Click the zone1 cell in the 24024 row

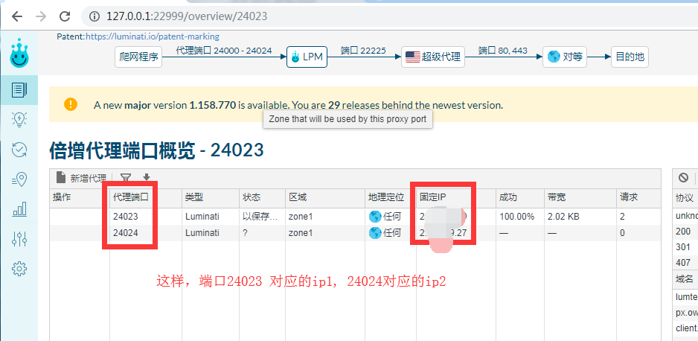click(x=325, y=233)
